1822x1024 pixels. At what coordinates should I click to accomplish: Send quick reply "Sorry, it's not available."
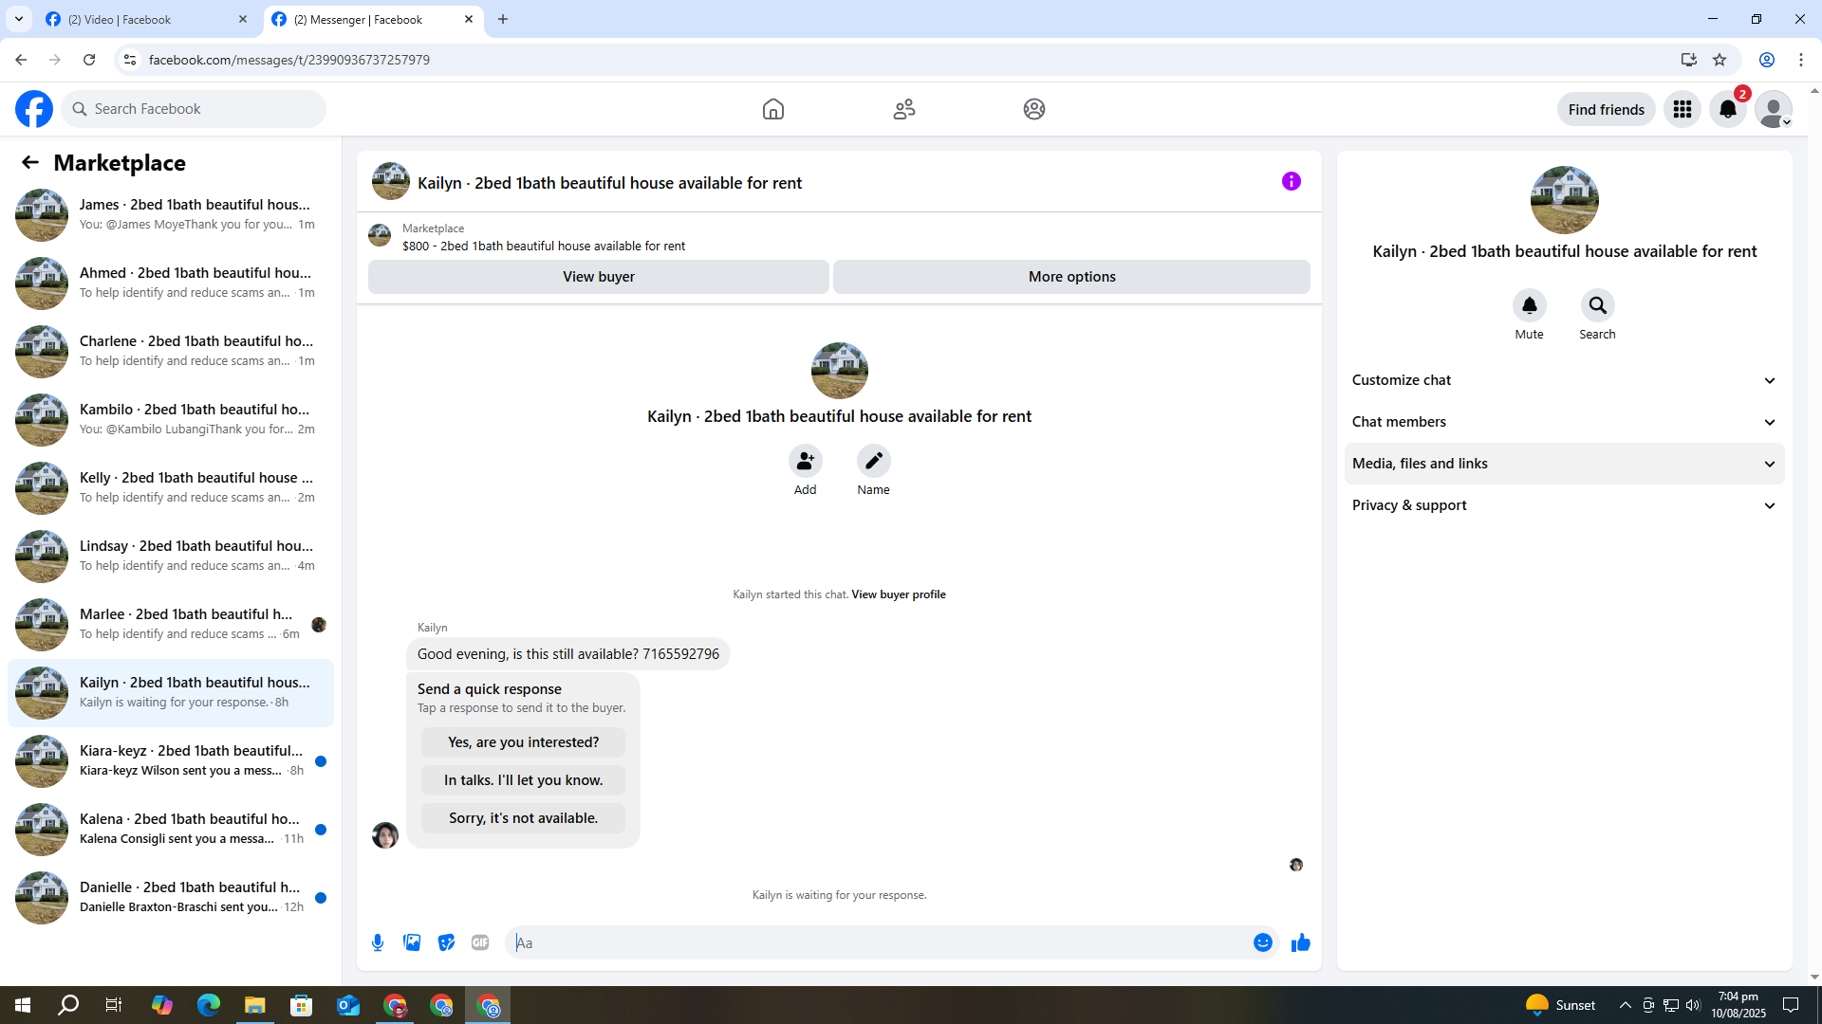(x=523, y=818)
